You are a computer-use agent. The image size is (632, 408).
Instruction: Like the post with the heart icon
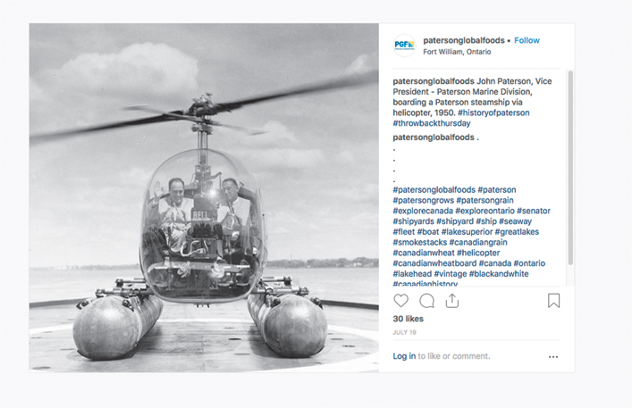400,301
